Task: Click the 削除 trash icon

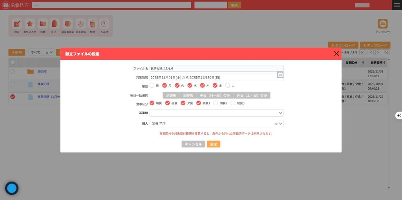Action: 92,24
